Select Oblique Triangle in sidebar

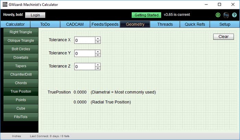click(21, 41)
